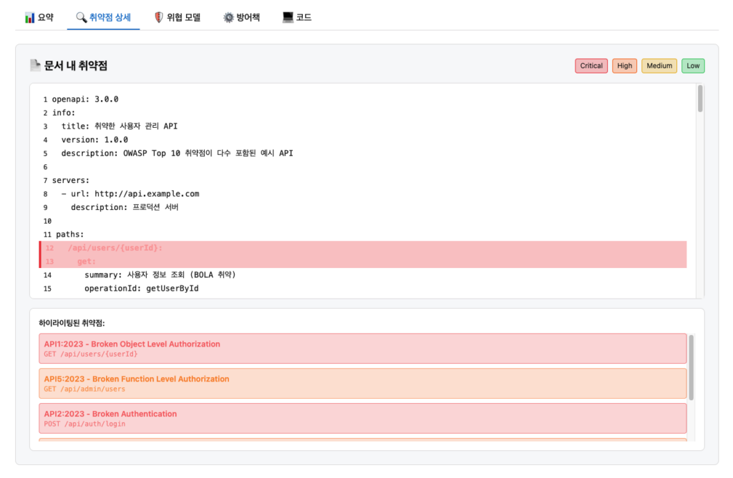Click highlighted line 13 get: in code

[x=87, y=262]
